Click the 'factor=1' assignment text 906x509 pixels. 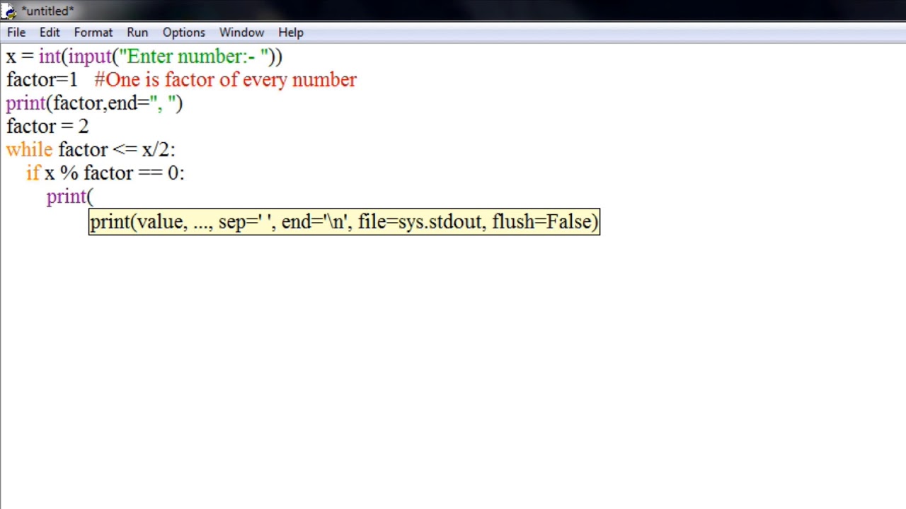(42, 80)
